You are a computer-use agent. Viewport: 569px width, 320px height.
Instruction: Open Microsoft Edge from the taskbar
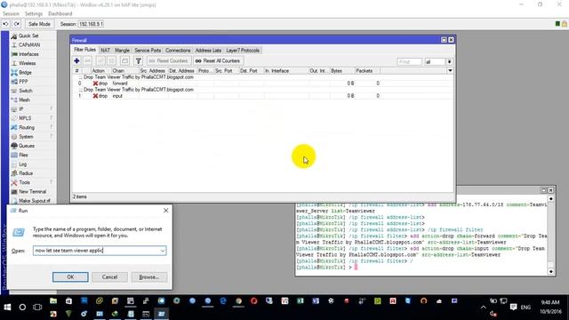tap(223, 301)
